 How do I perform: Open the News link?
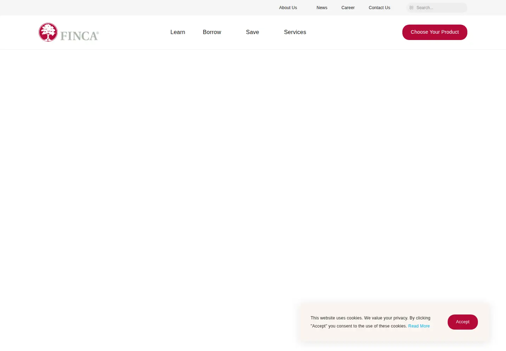322,8
